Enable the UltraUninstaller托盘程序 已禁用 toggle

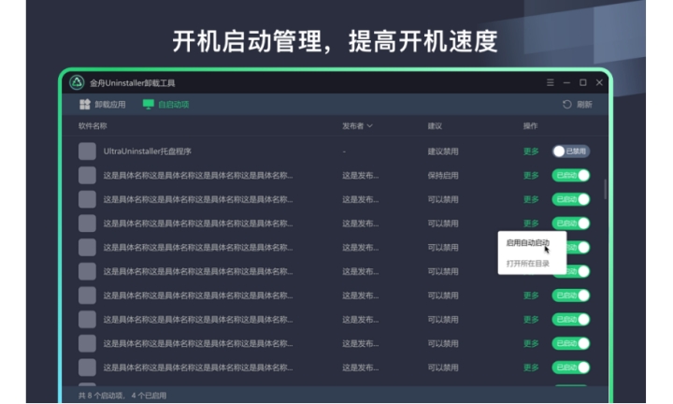tap(570, 151)
